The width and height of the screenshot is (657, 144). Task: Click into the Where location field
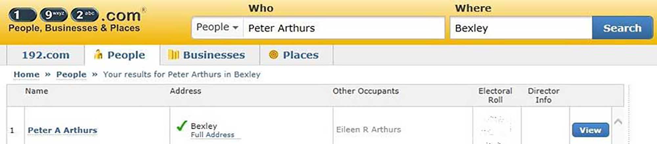click(521, 28)
